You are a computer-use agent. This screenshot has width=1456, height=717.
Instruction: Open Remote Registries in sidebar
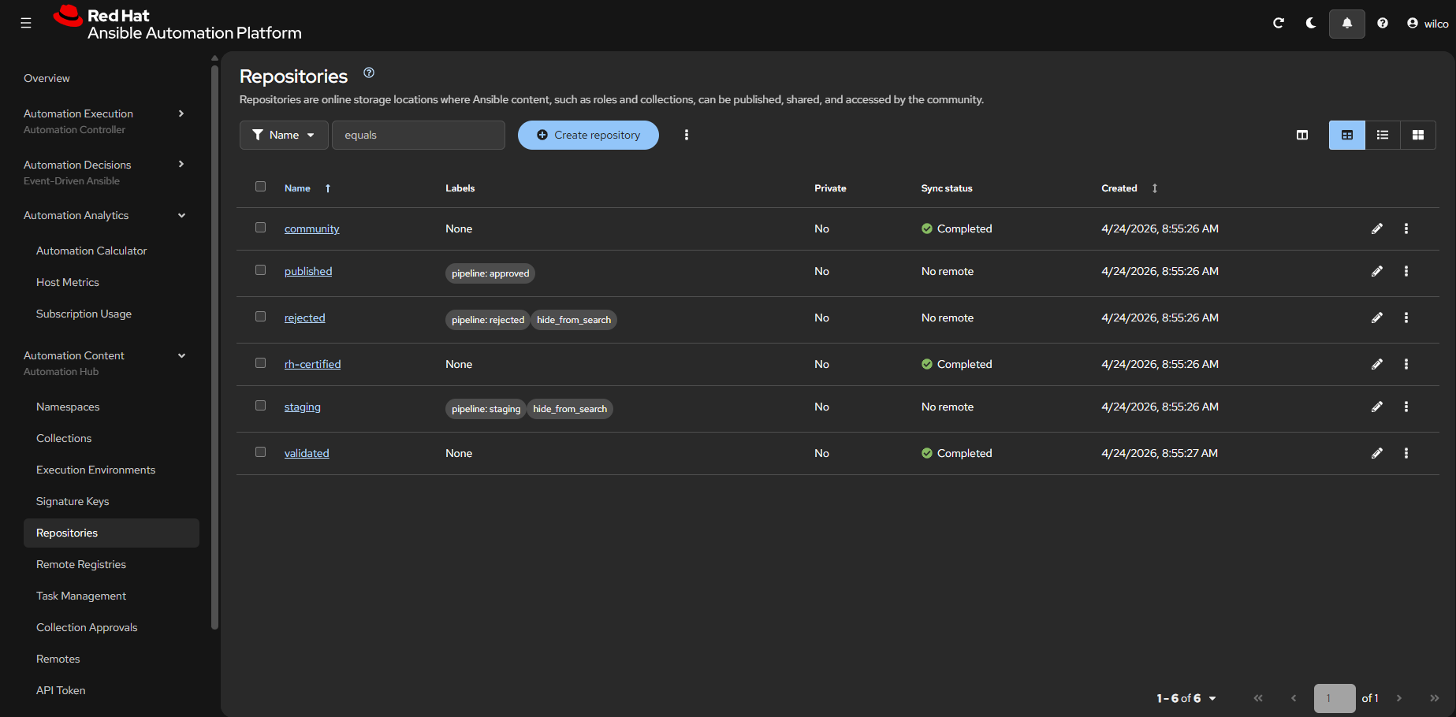pos(81,564)
